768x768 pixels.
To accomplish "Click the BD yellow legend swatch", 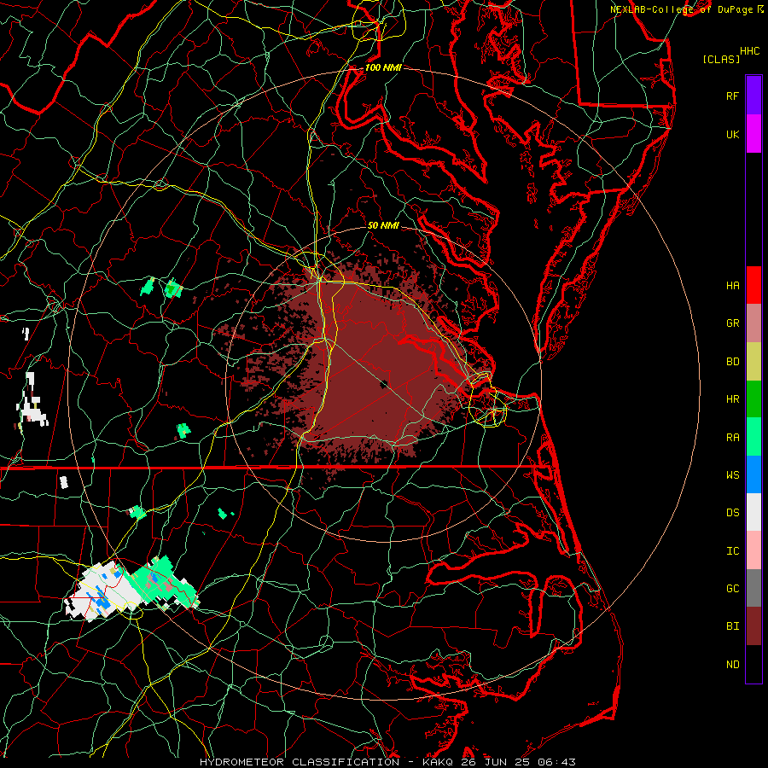I will [753, 362].
